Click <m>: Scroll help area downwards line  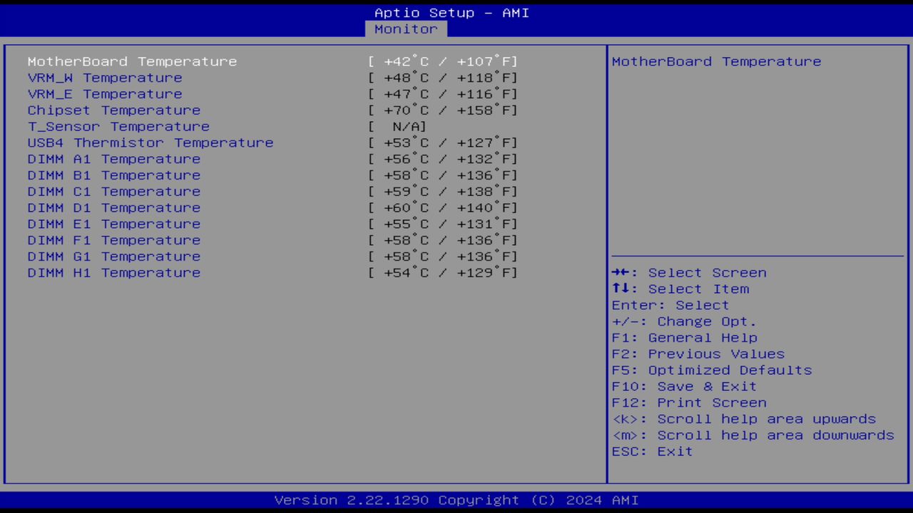point(753,435)
